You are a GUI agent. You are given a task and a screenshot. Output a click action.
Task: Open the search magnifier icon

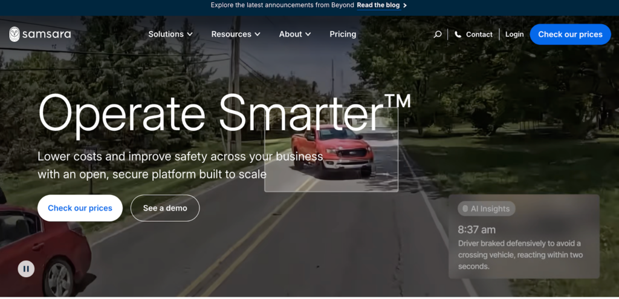pos(438,34)
